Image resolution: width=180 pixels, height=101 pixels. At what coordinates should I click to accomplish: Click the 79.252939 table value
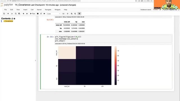66,25
